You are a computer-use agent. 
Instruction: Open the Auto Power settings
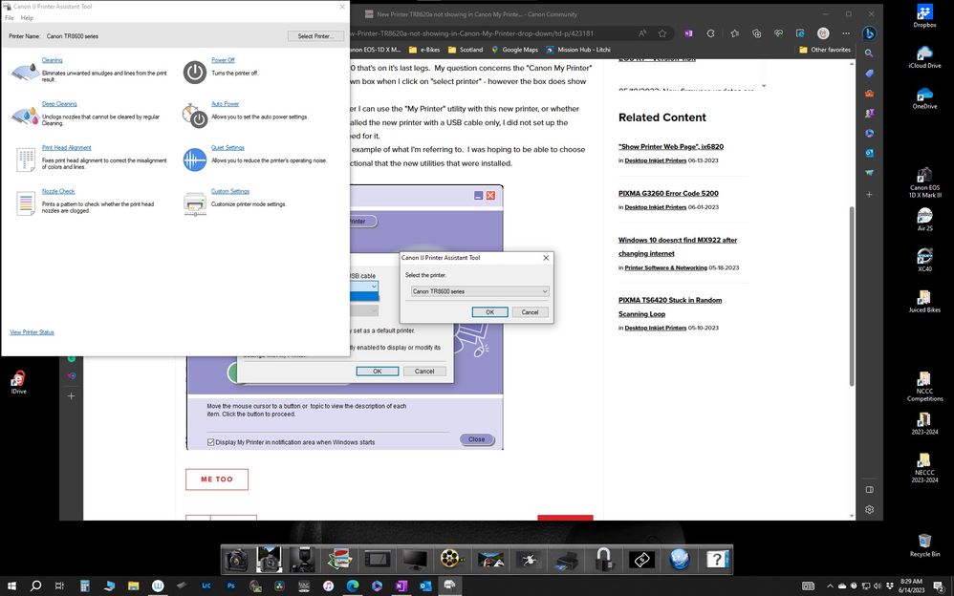(226, 103)
